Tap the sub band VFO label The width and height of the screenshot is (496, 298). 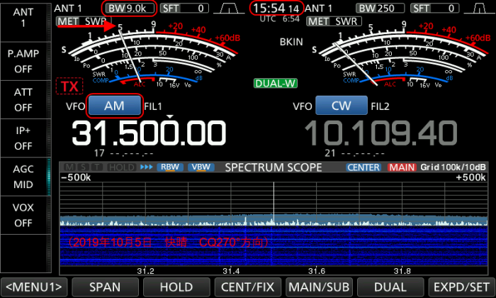point(303,106)
